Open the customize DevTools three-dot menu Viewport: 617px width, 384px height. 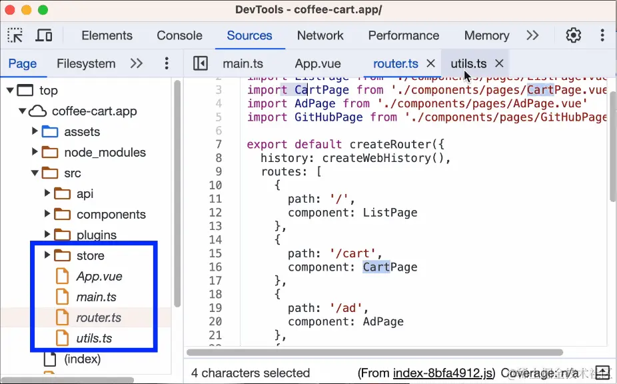602,35
